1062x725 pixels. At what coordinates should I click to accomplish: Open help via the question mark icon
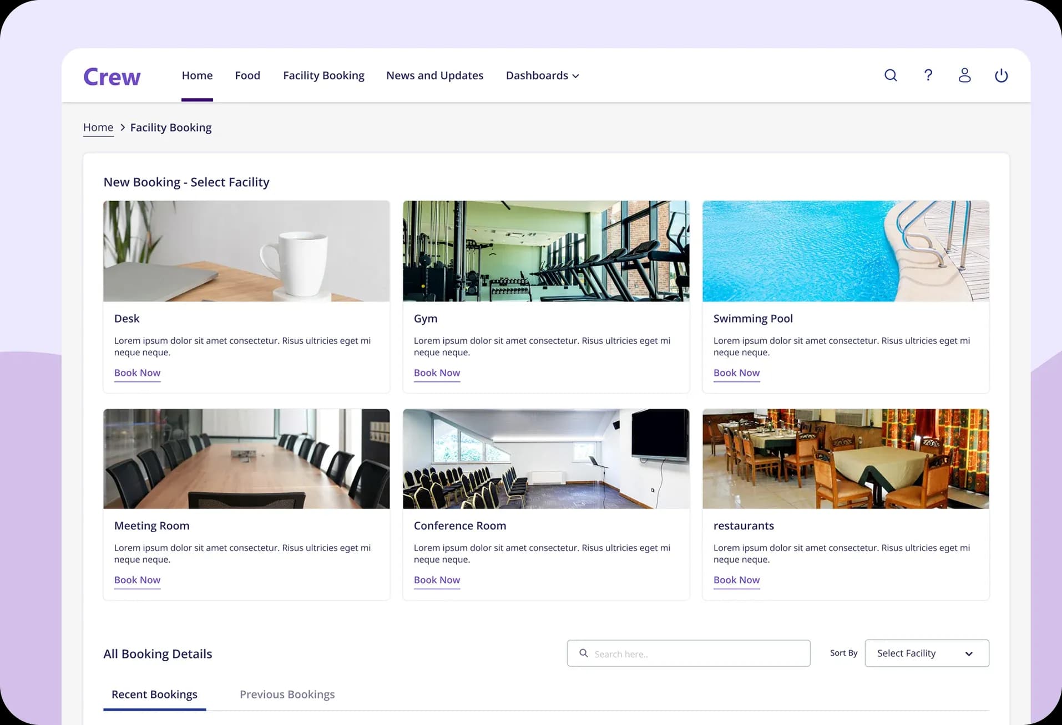928,75
